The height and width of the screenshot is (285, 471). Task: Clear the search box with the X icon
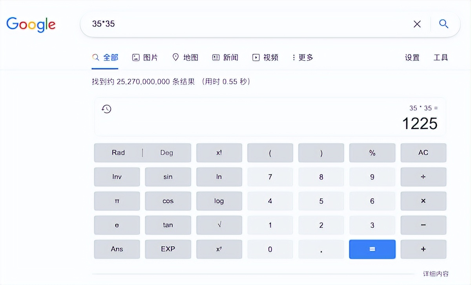point(417,24)
